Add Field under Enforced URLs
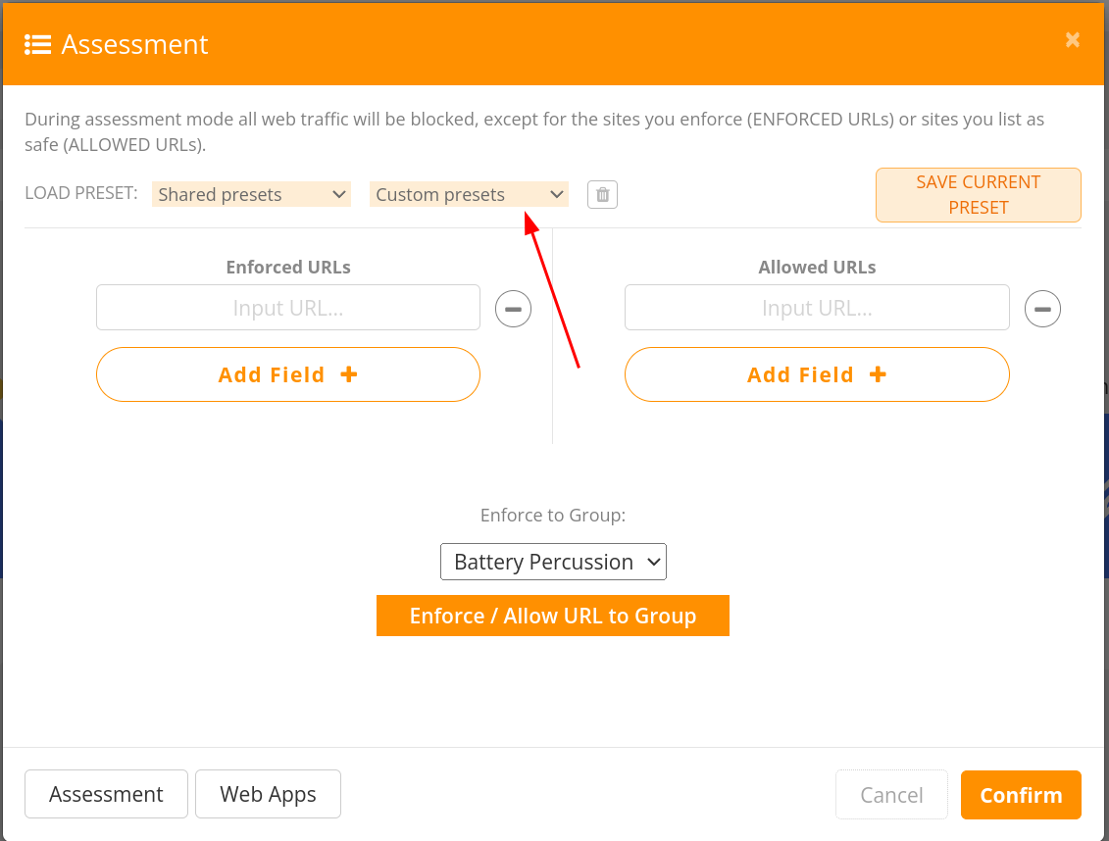 pyautogui.click(x=288, y=374)
